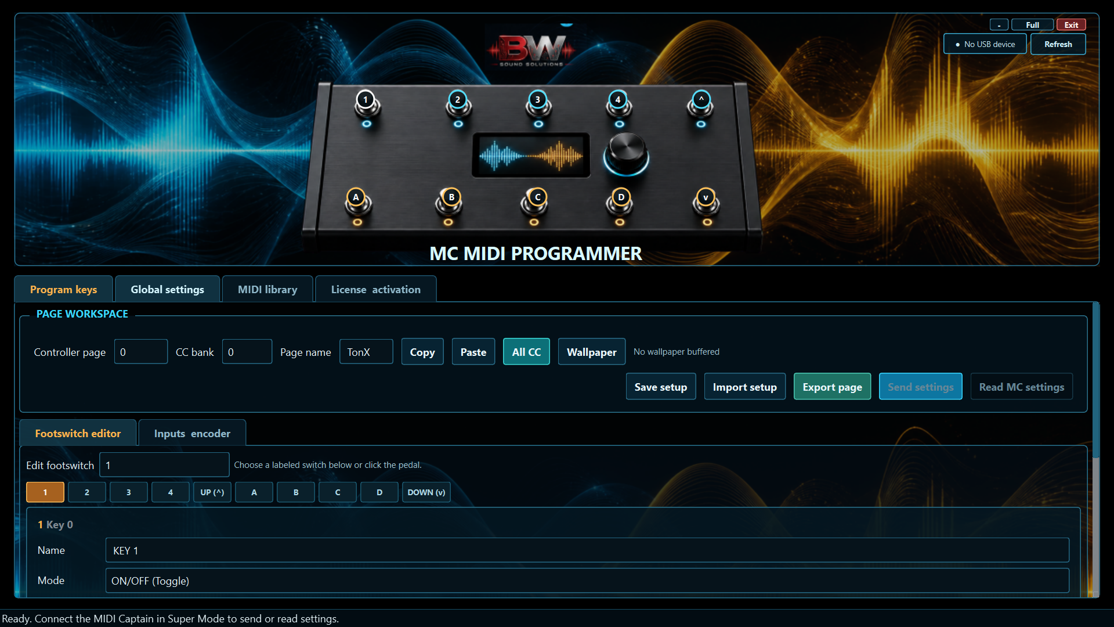Click the pedal's waveform display screen
1114x627 pixels.
[x=531, y=156]
